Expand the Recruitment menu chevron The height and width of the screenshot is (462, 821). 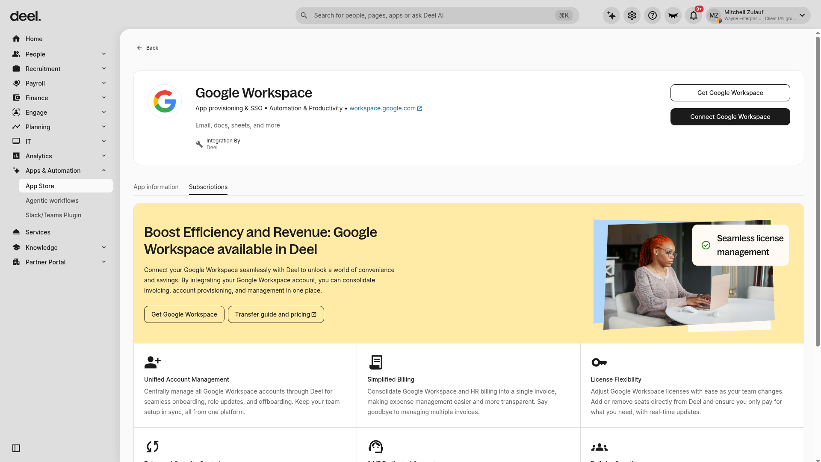[x=104, y=68]
